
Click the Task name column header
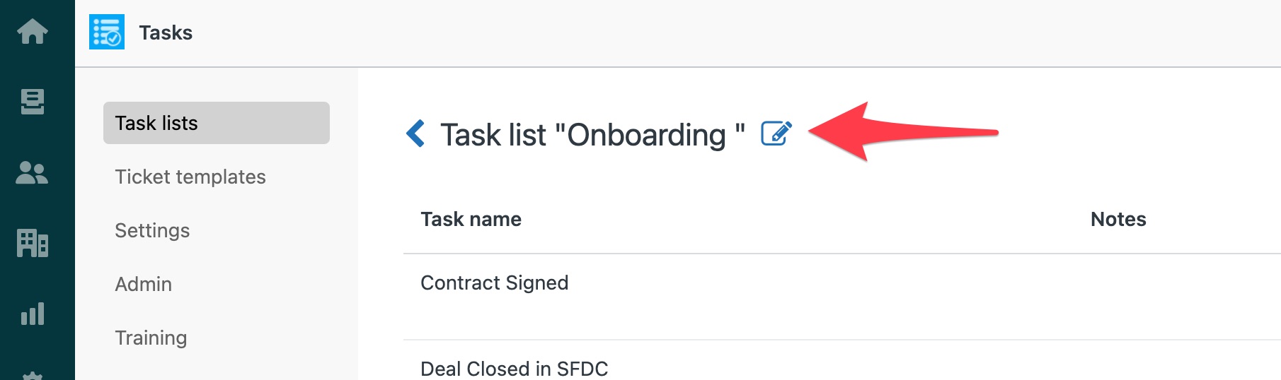[471, 219]
